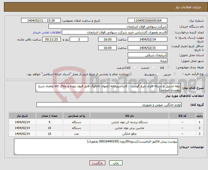This screenshot has width=208, height=170.
Task: Click item name ماشین برش مواد غذایی
Action: coord(129,128)
